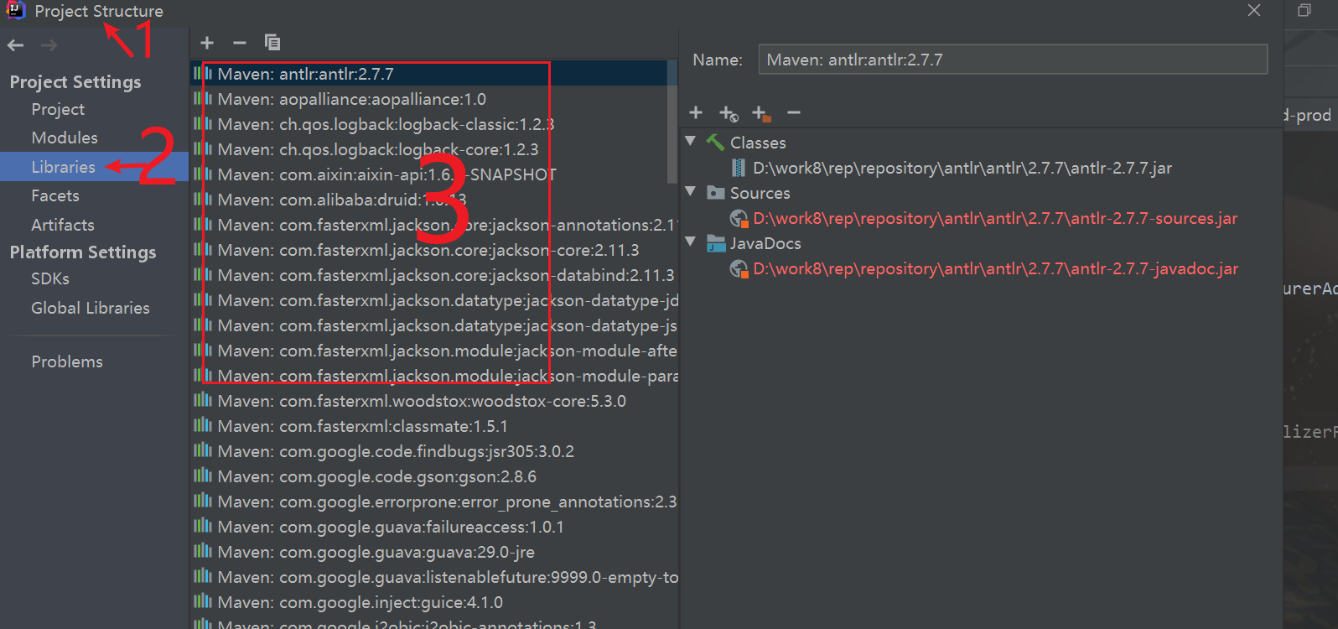
Task: Select the antlr-2.7.7-javadoc.jar path
Action: (995, 268)
